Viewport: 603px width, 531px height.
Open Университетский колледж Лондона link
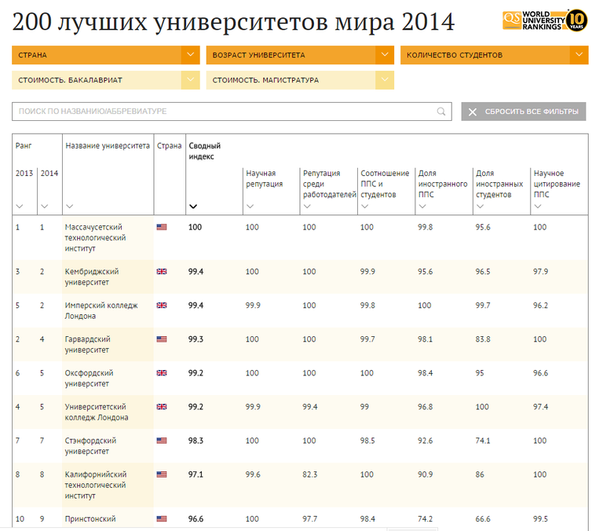96,412
